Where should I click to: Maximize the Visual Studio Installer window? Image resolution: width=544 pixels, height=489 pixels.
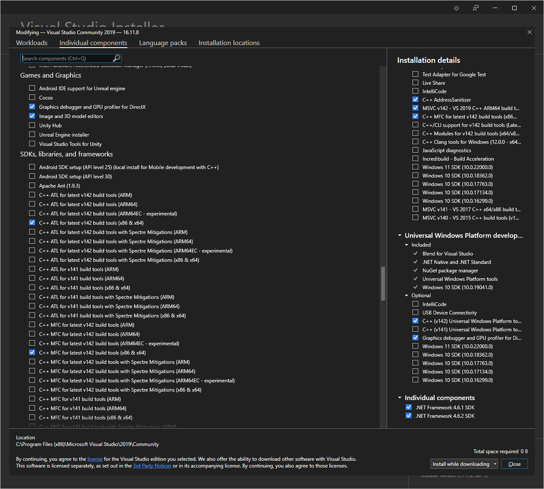514,8
